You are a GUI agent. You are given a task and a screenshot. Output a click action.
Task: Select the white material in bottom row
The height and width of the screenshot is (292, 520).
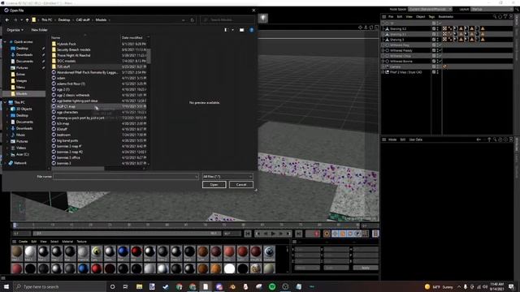click(229, 268)
